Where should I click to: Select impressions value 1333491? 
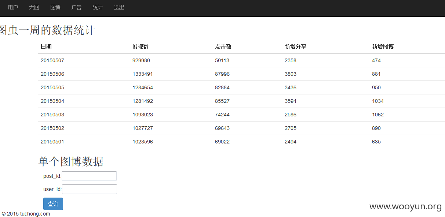143,74
